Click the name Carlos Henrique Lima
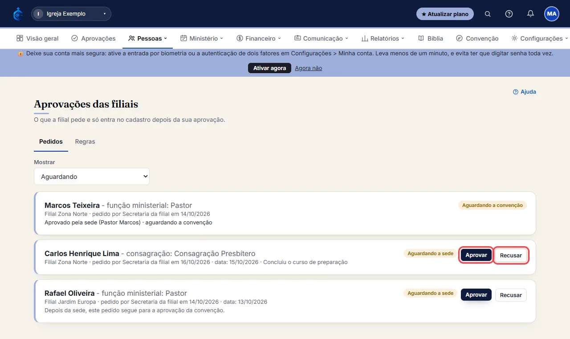The image size is (570, 339). (x=82, y=254)
